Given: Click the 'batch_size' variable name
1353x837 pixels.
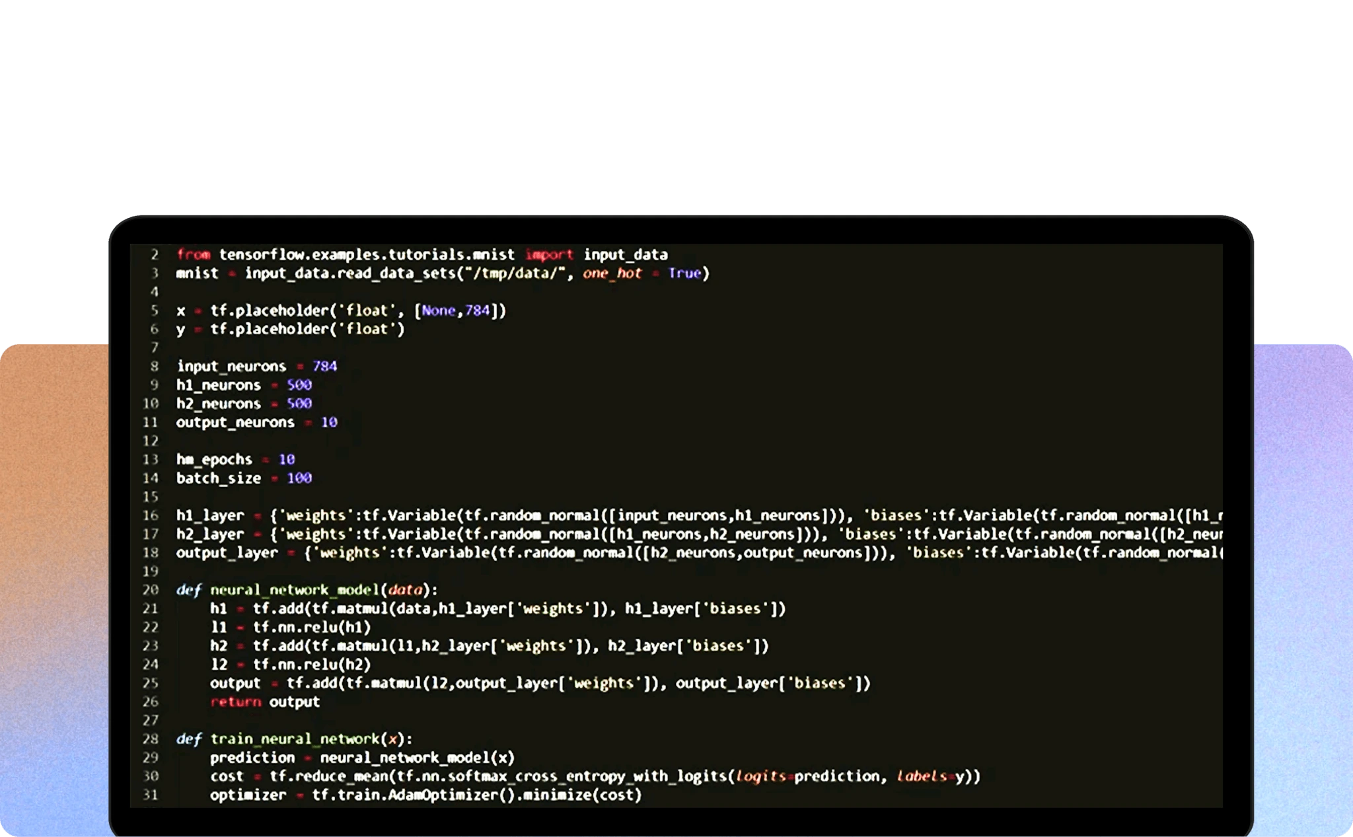Looking at the screenshot, I should pos(218,478).
